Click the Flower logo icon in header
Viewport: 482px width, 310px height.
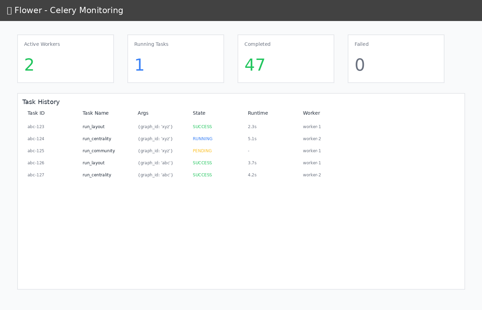click(x=9, y=11)
